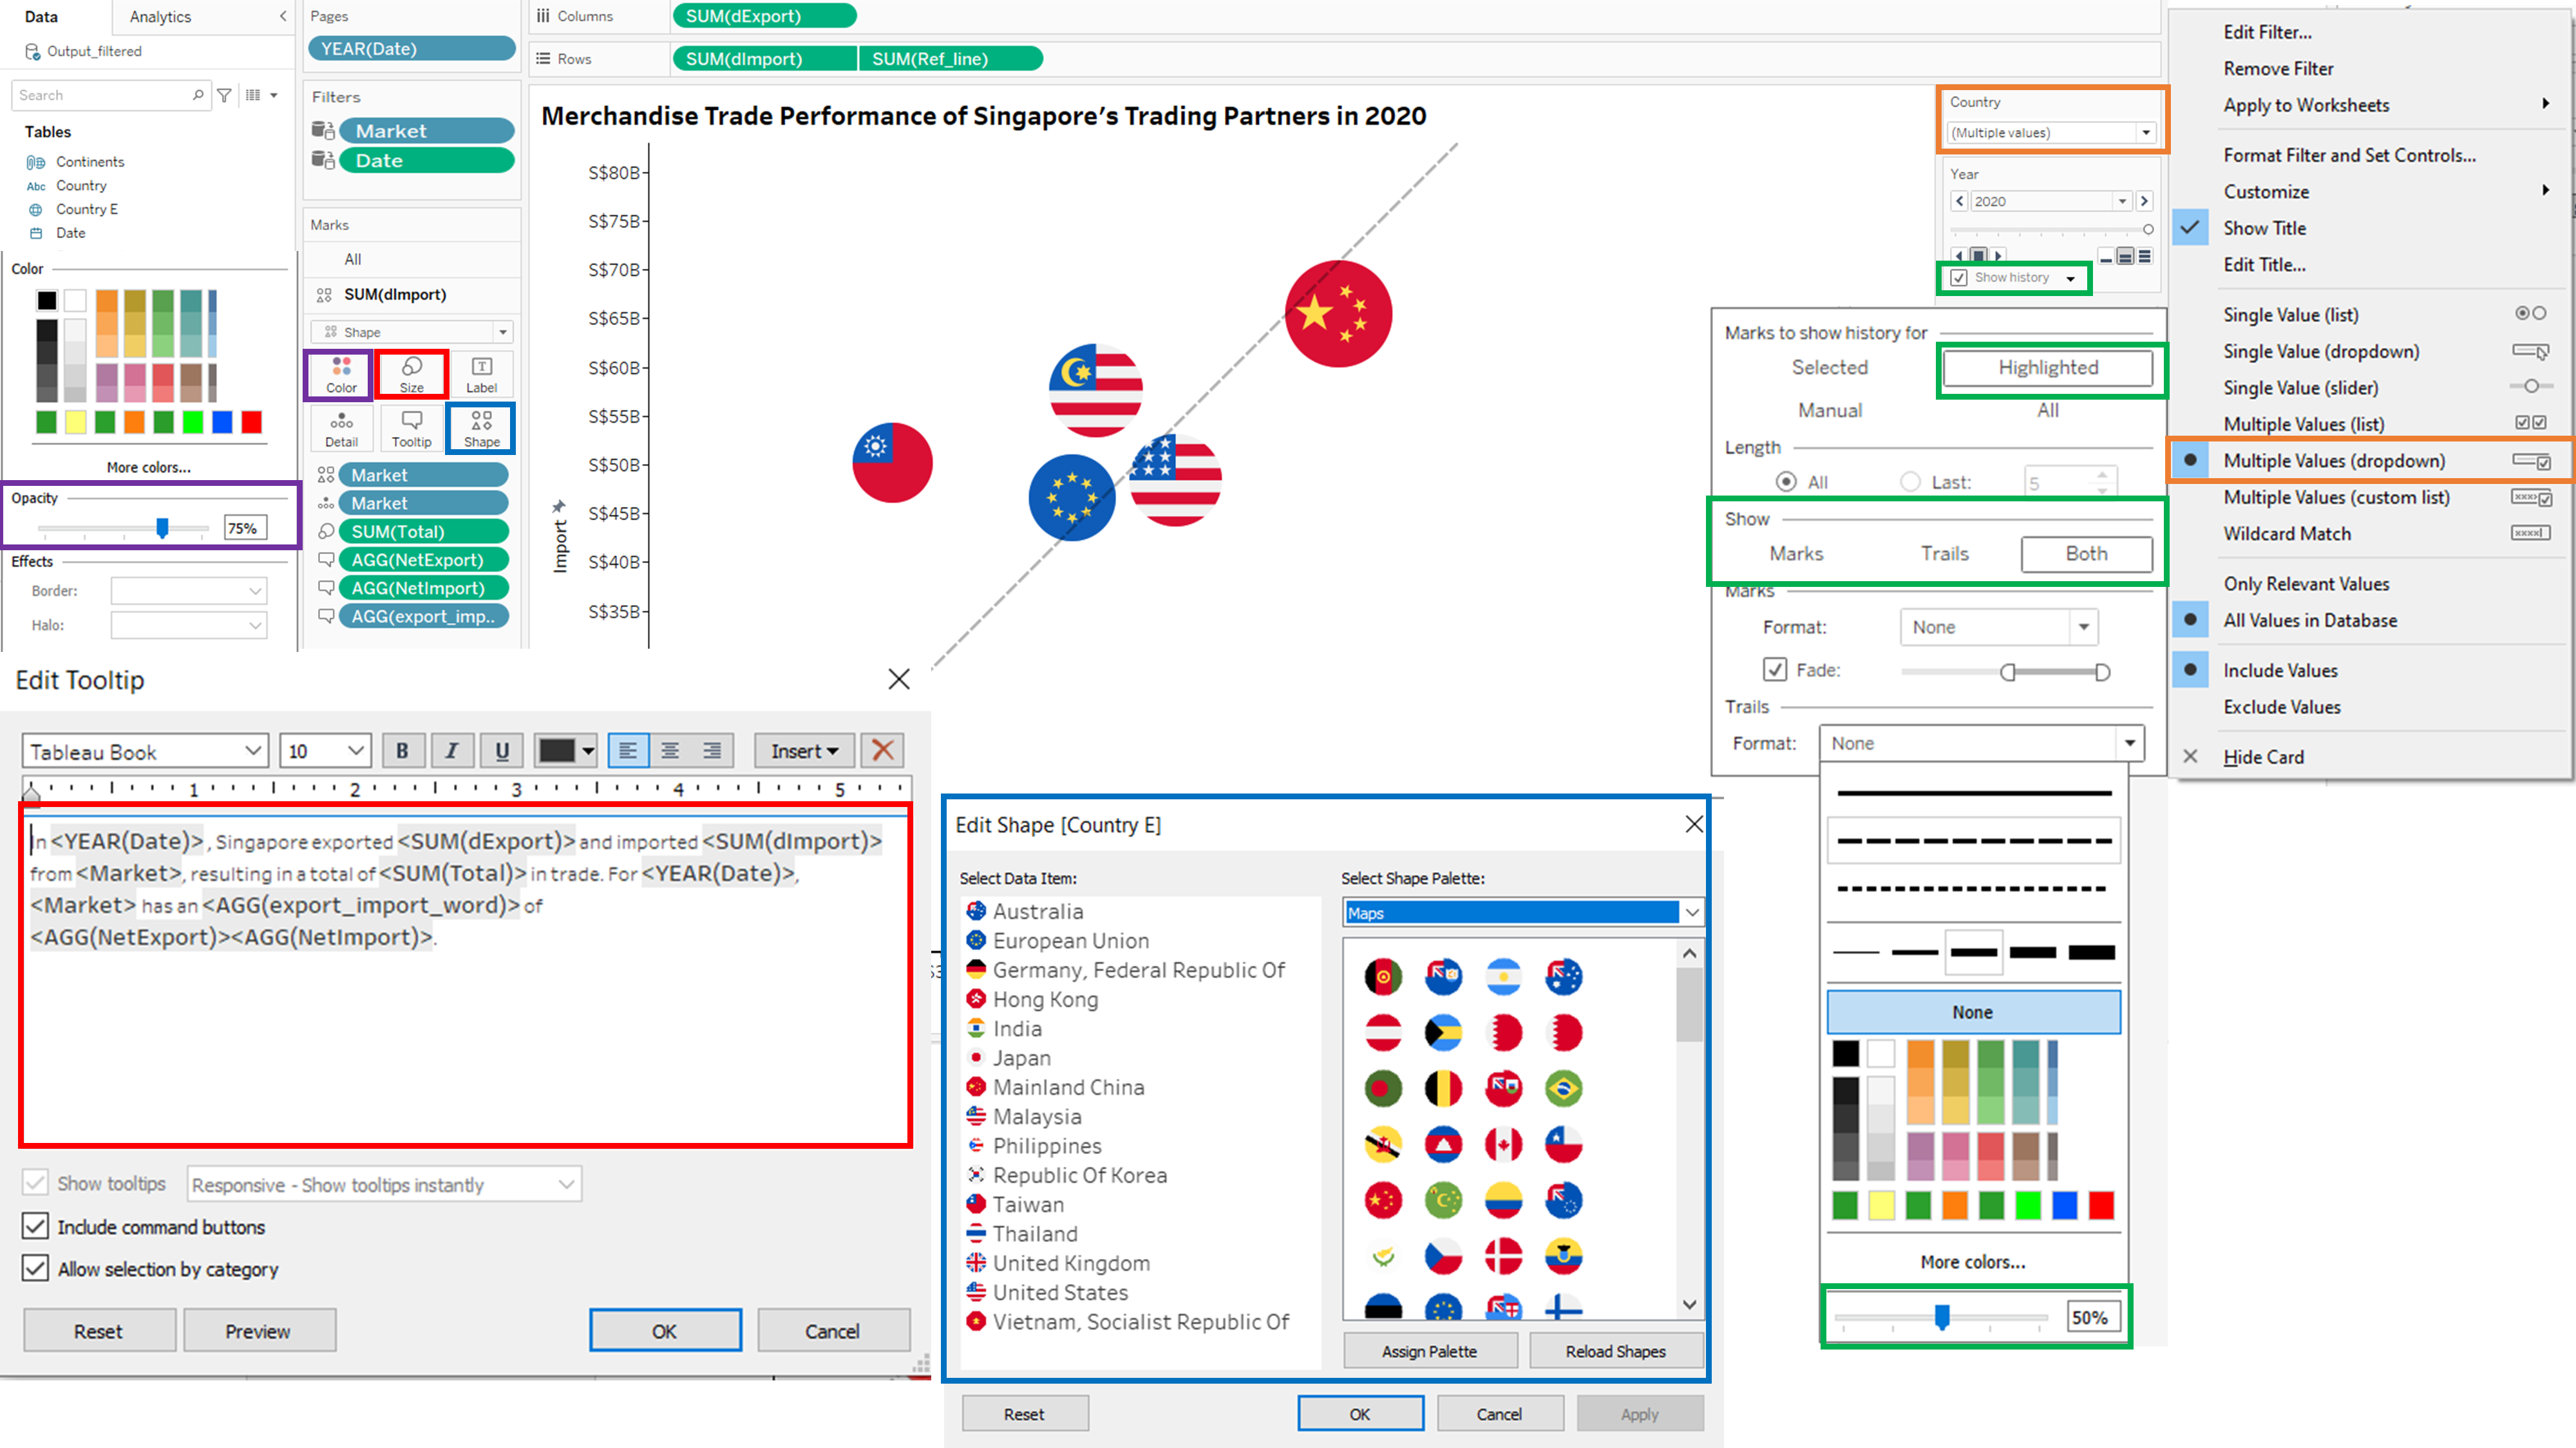Choose Both under Show marks and trails
Screen dimensions: 2576x1448
tap(2086, 553)
